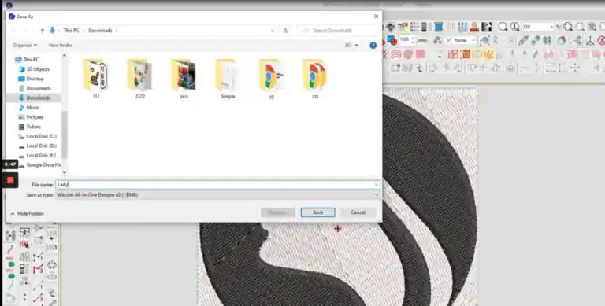This screenshot has width=605, height=306.
Task: Click the zoom in plus magnifier icon
Action: [568, 27]
